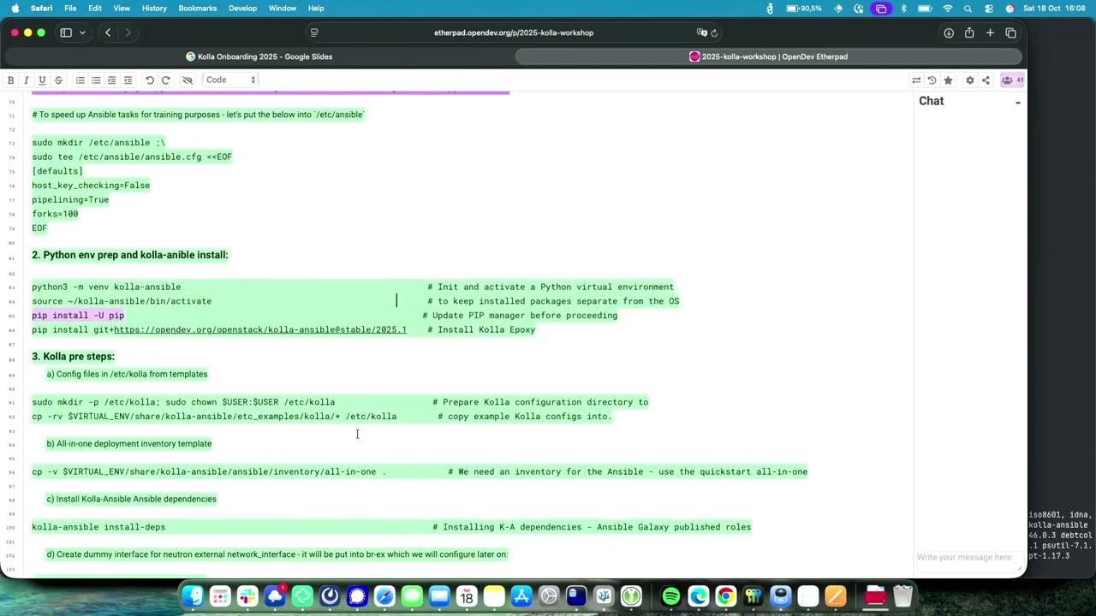Show Safari downloads
The height and width of the screenshot is (616, 1096).
949,33
